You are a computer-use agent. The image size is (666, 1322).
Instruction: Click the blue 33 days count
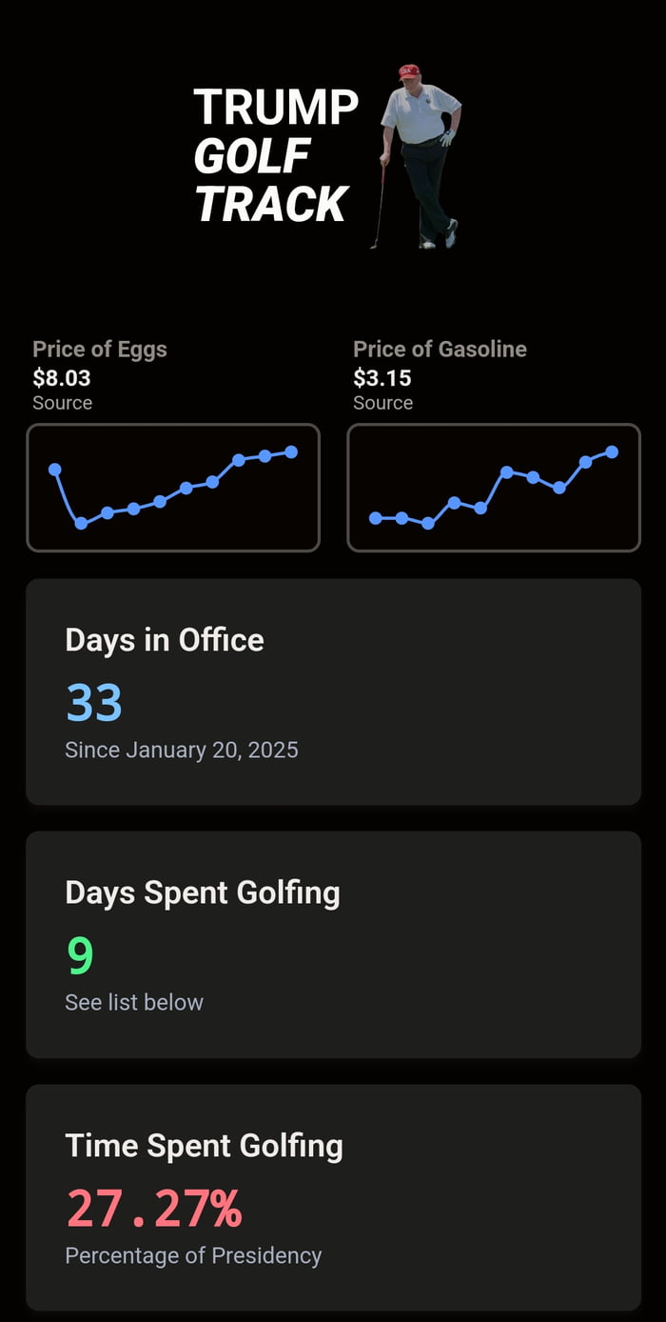tap(94, 703)
